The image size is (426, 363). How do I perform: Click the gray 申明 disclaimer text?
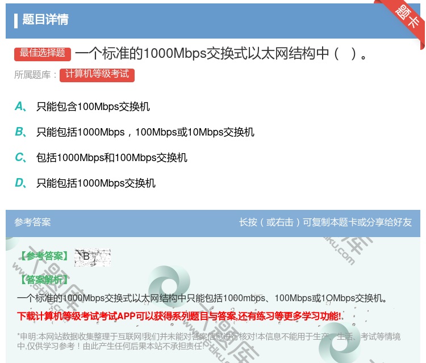click(208, 341)
